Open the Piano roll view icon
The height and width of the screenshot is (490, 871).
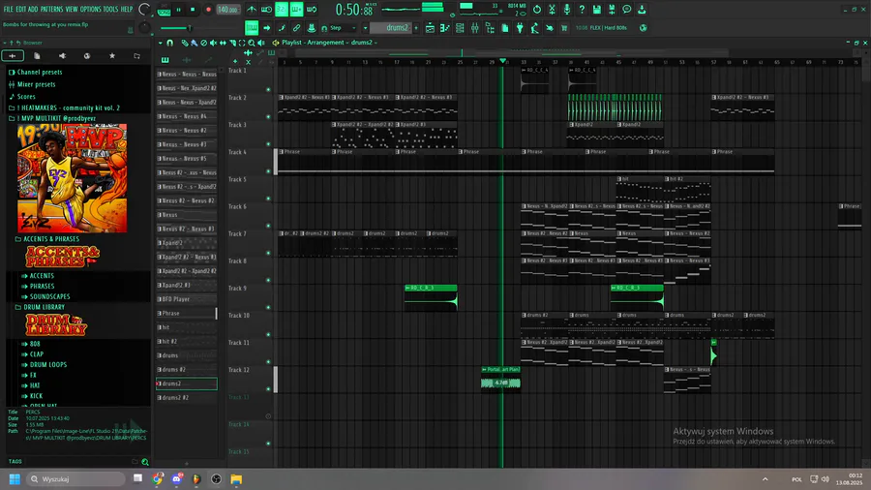pos(445,28)
